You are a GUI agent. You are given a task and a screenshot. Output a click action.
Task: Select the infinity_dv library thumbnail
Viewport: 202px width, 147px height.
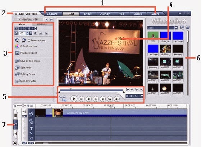click(165, 37)
